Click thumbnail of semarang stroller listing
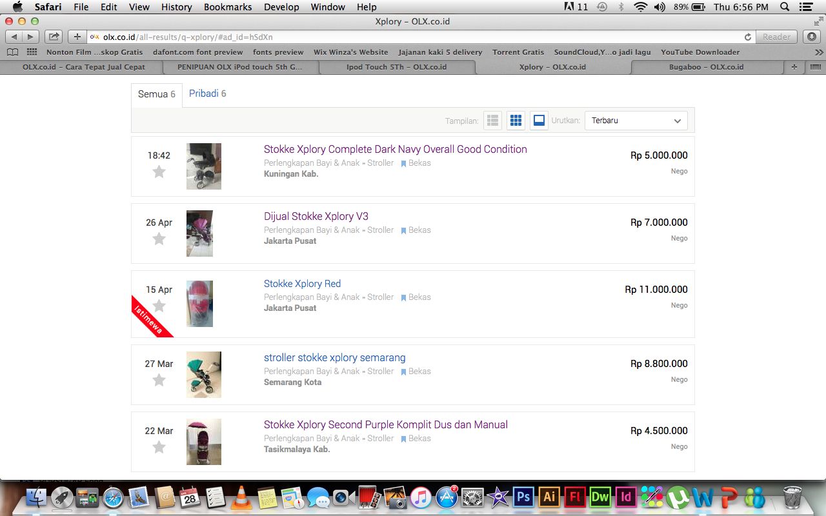The width and height of the screenshot is (826, 516). pyautogui.click(x=204, y=375)
